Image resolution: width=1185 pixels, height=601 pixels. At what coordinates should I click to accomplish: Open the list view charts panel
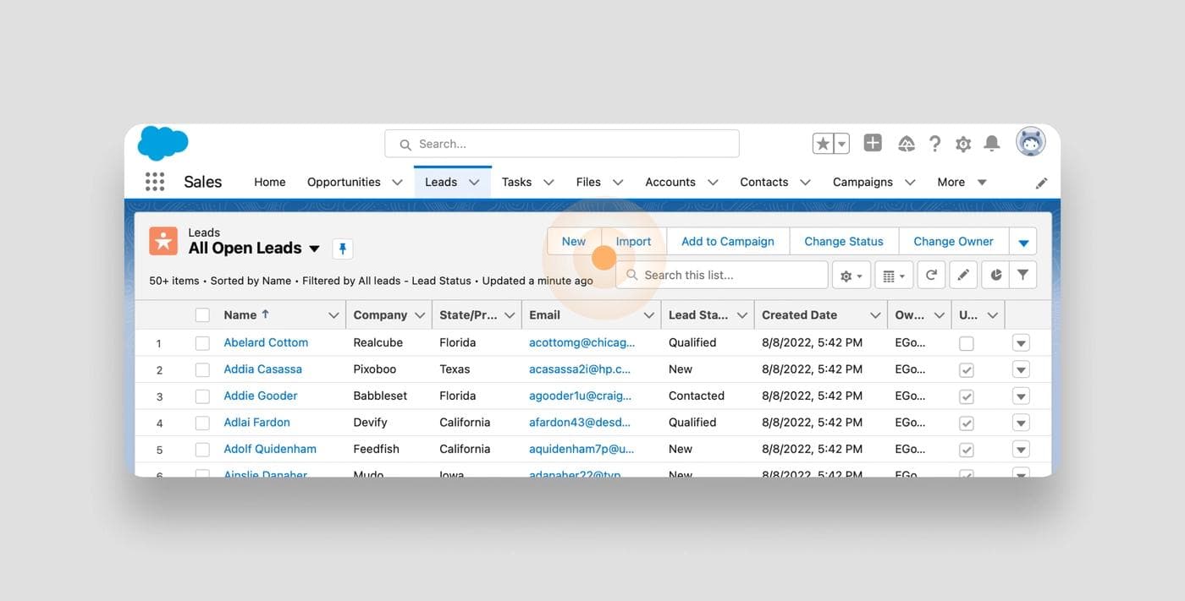point(995,275)
